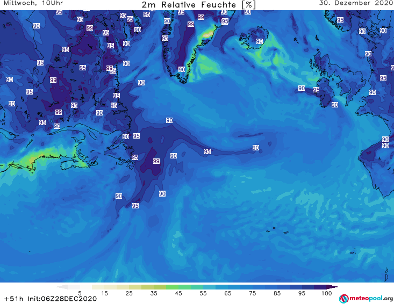Open the meteopool.org link text
This screenshot has width=394, height=304.
[371, 299]
